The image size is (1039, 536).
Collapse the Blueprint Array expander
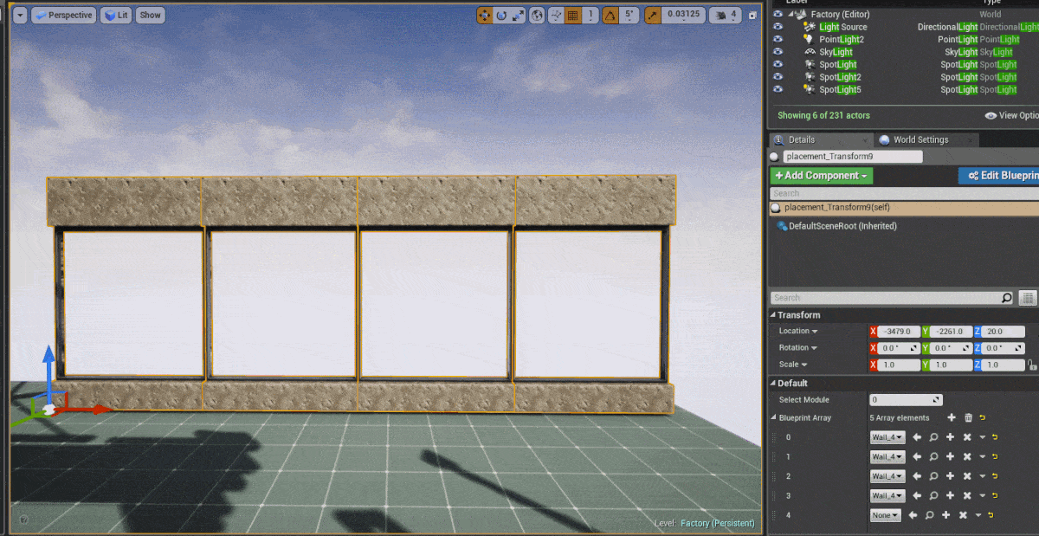773,417
